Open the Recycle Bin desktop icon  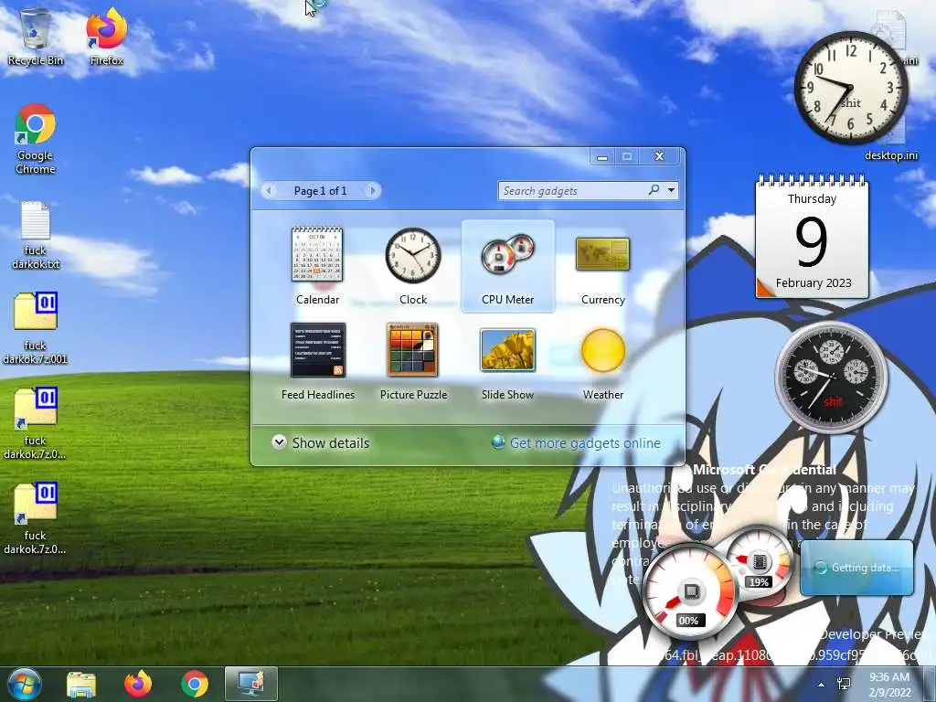[x=36, y=37]
